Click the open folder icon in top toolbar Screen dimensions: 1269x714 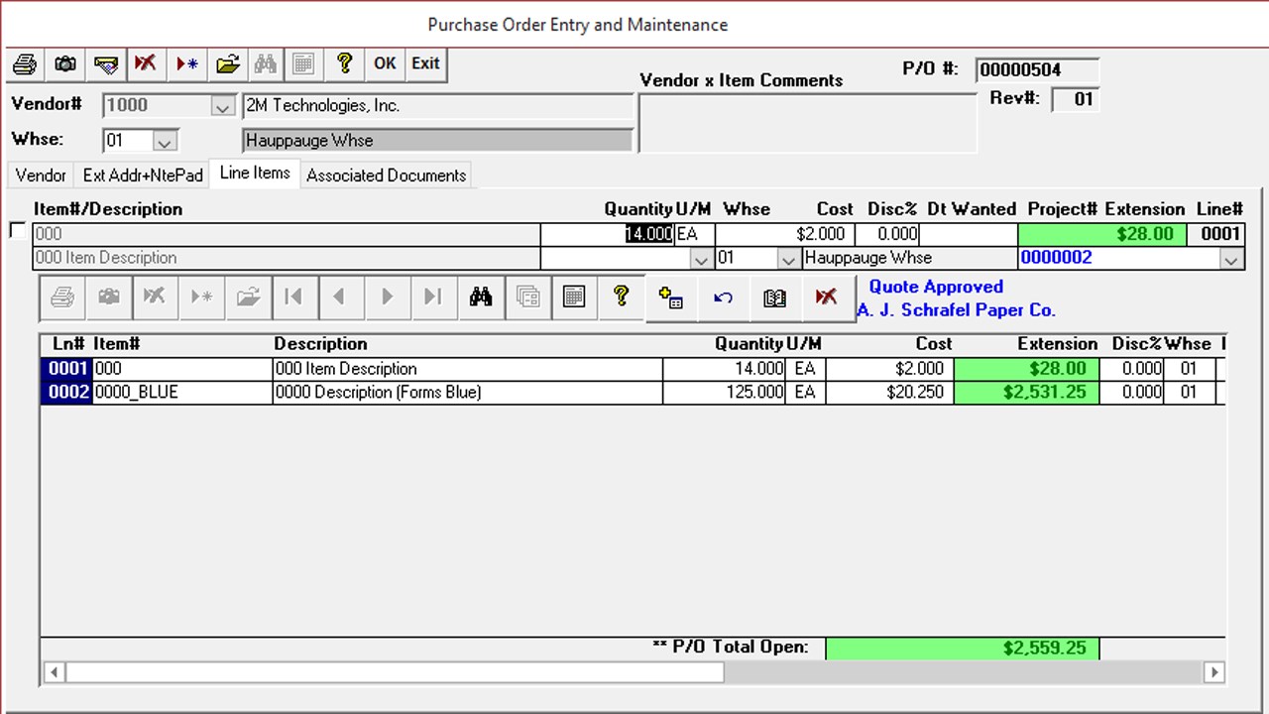point(227,64)
